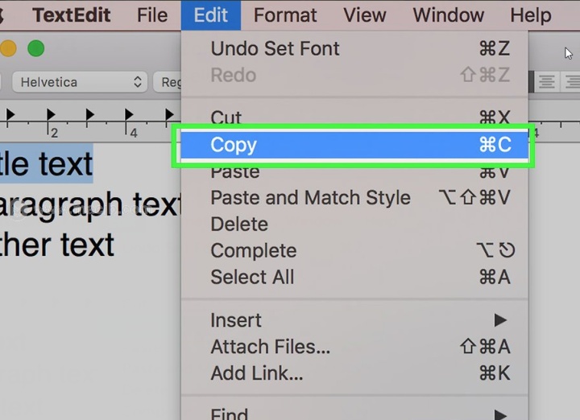Viewport: 580px width, 420px height.
Task: Choose Delete from the Edit menu
Action: coord(354,224)
